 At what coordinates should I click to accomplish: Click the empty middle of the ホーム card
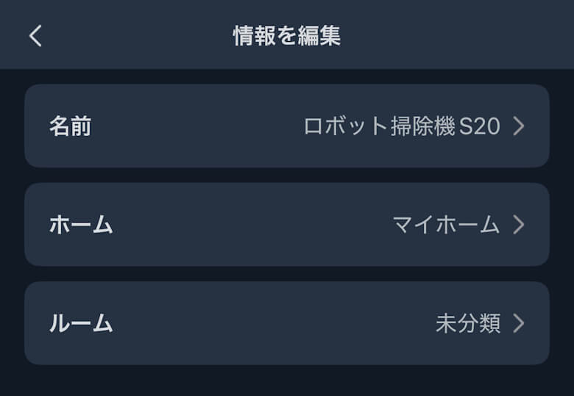point(250,225)
